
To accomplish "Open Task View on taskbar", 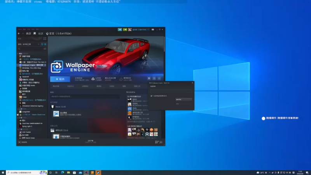I will [56, 173].
